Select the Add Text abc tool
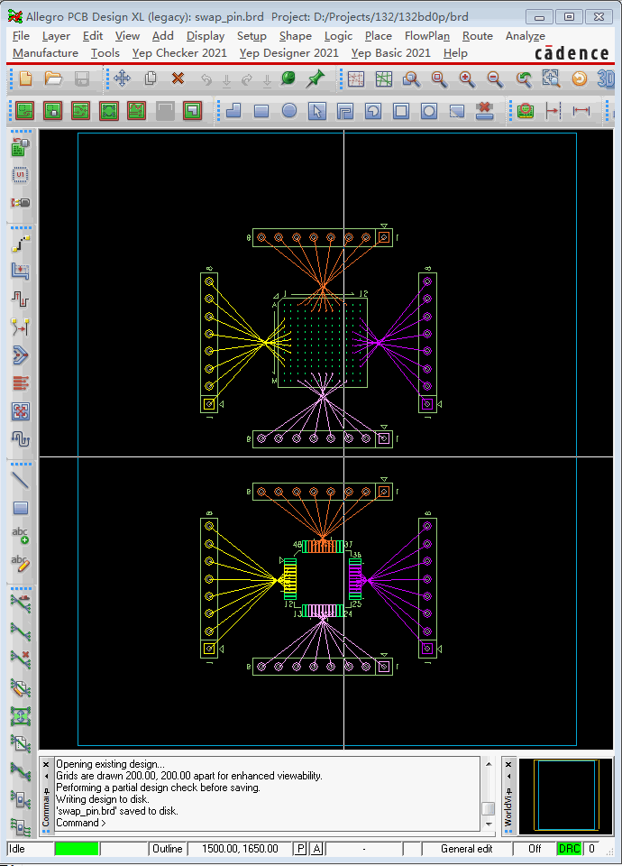 click(21, 535)
